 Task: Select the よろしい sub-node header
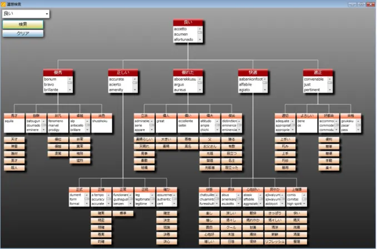click(x=307, y=116)
